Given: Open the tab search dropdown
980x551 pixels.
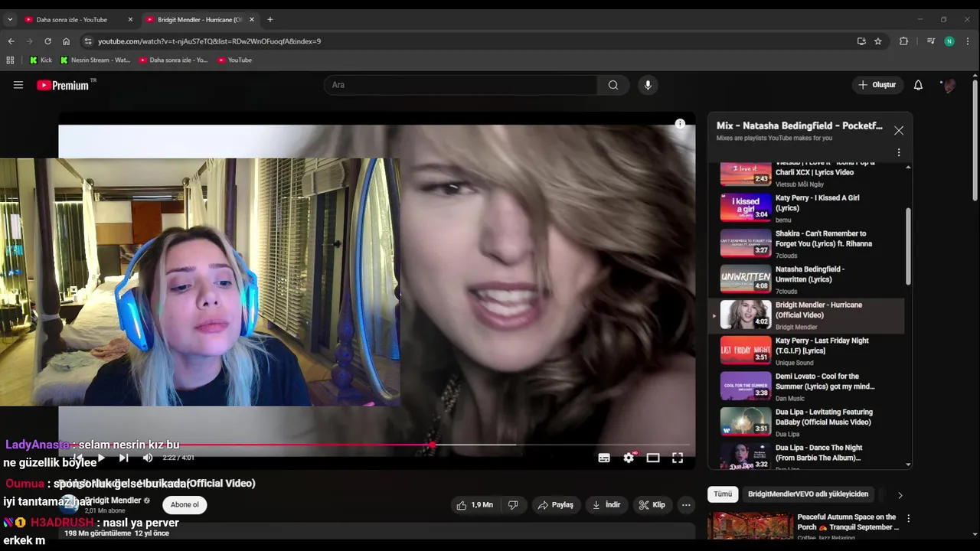Looking at the screenshot, I should [10, 19].
